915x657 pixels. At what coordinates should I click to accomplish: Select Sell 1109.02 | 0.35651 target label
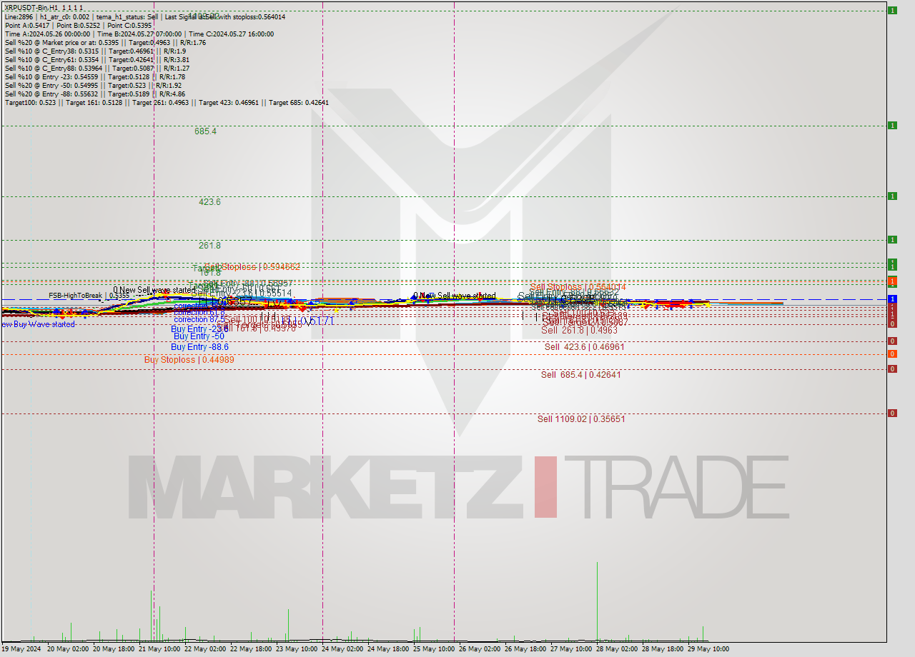[x=581, y=419]
